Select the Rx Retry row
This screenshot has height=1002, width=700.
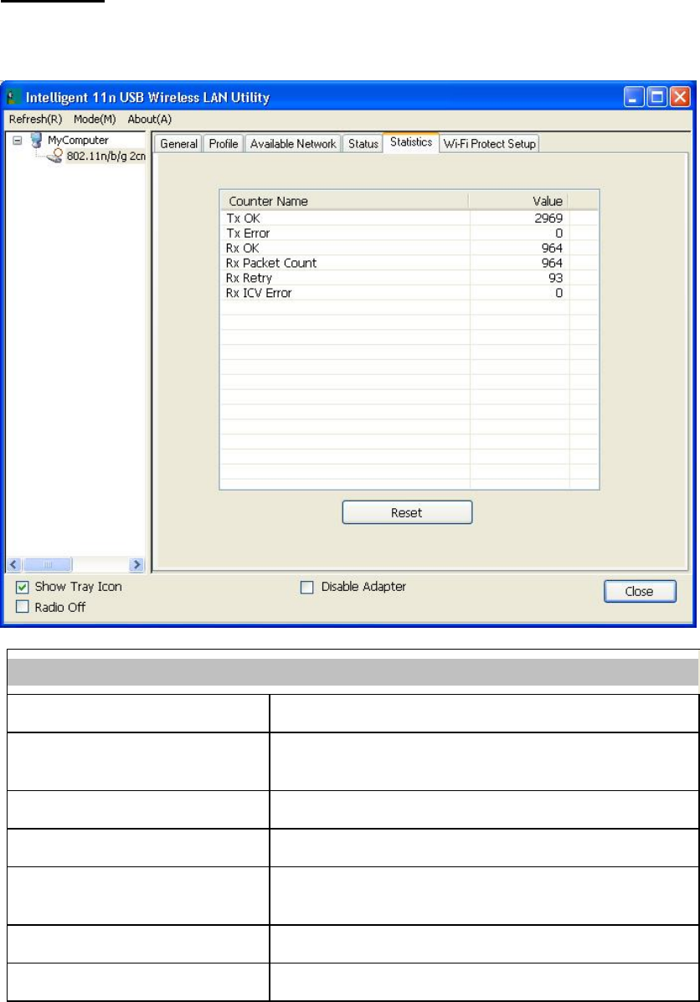point(409,278)
